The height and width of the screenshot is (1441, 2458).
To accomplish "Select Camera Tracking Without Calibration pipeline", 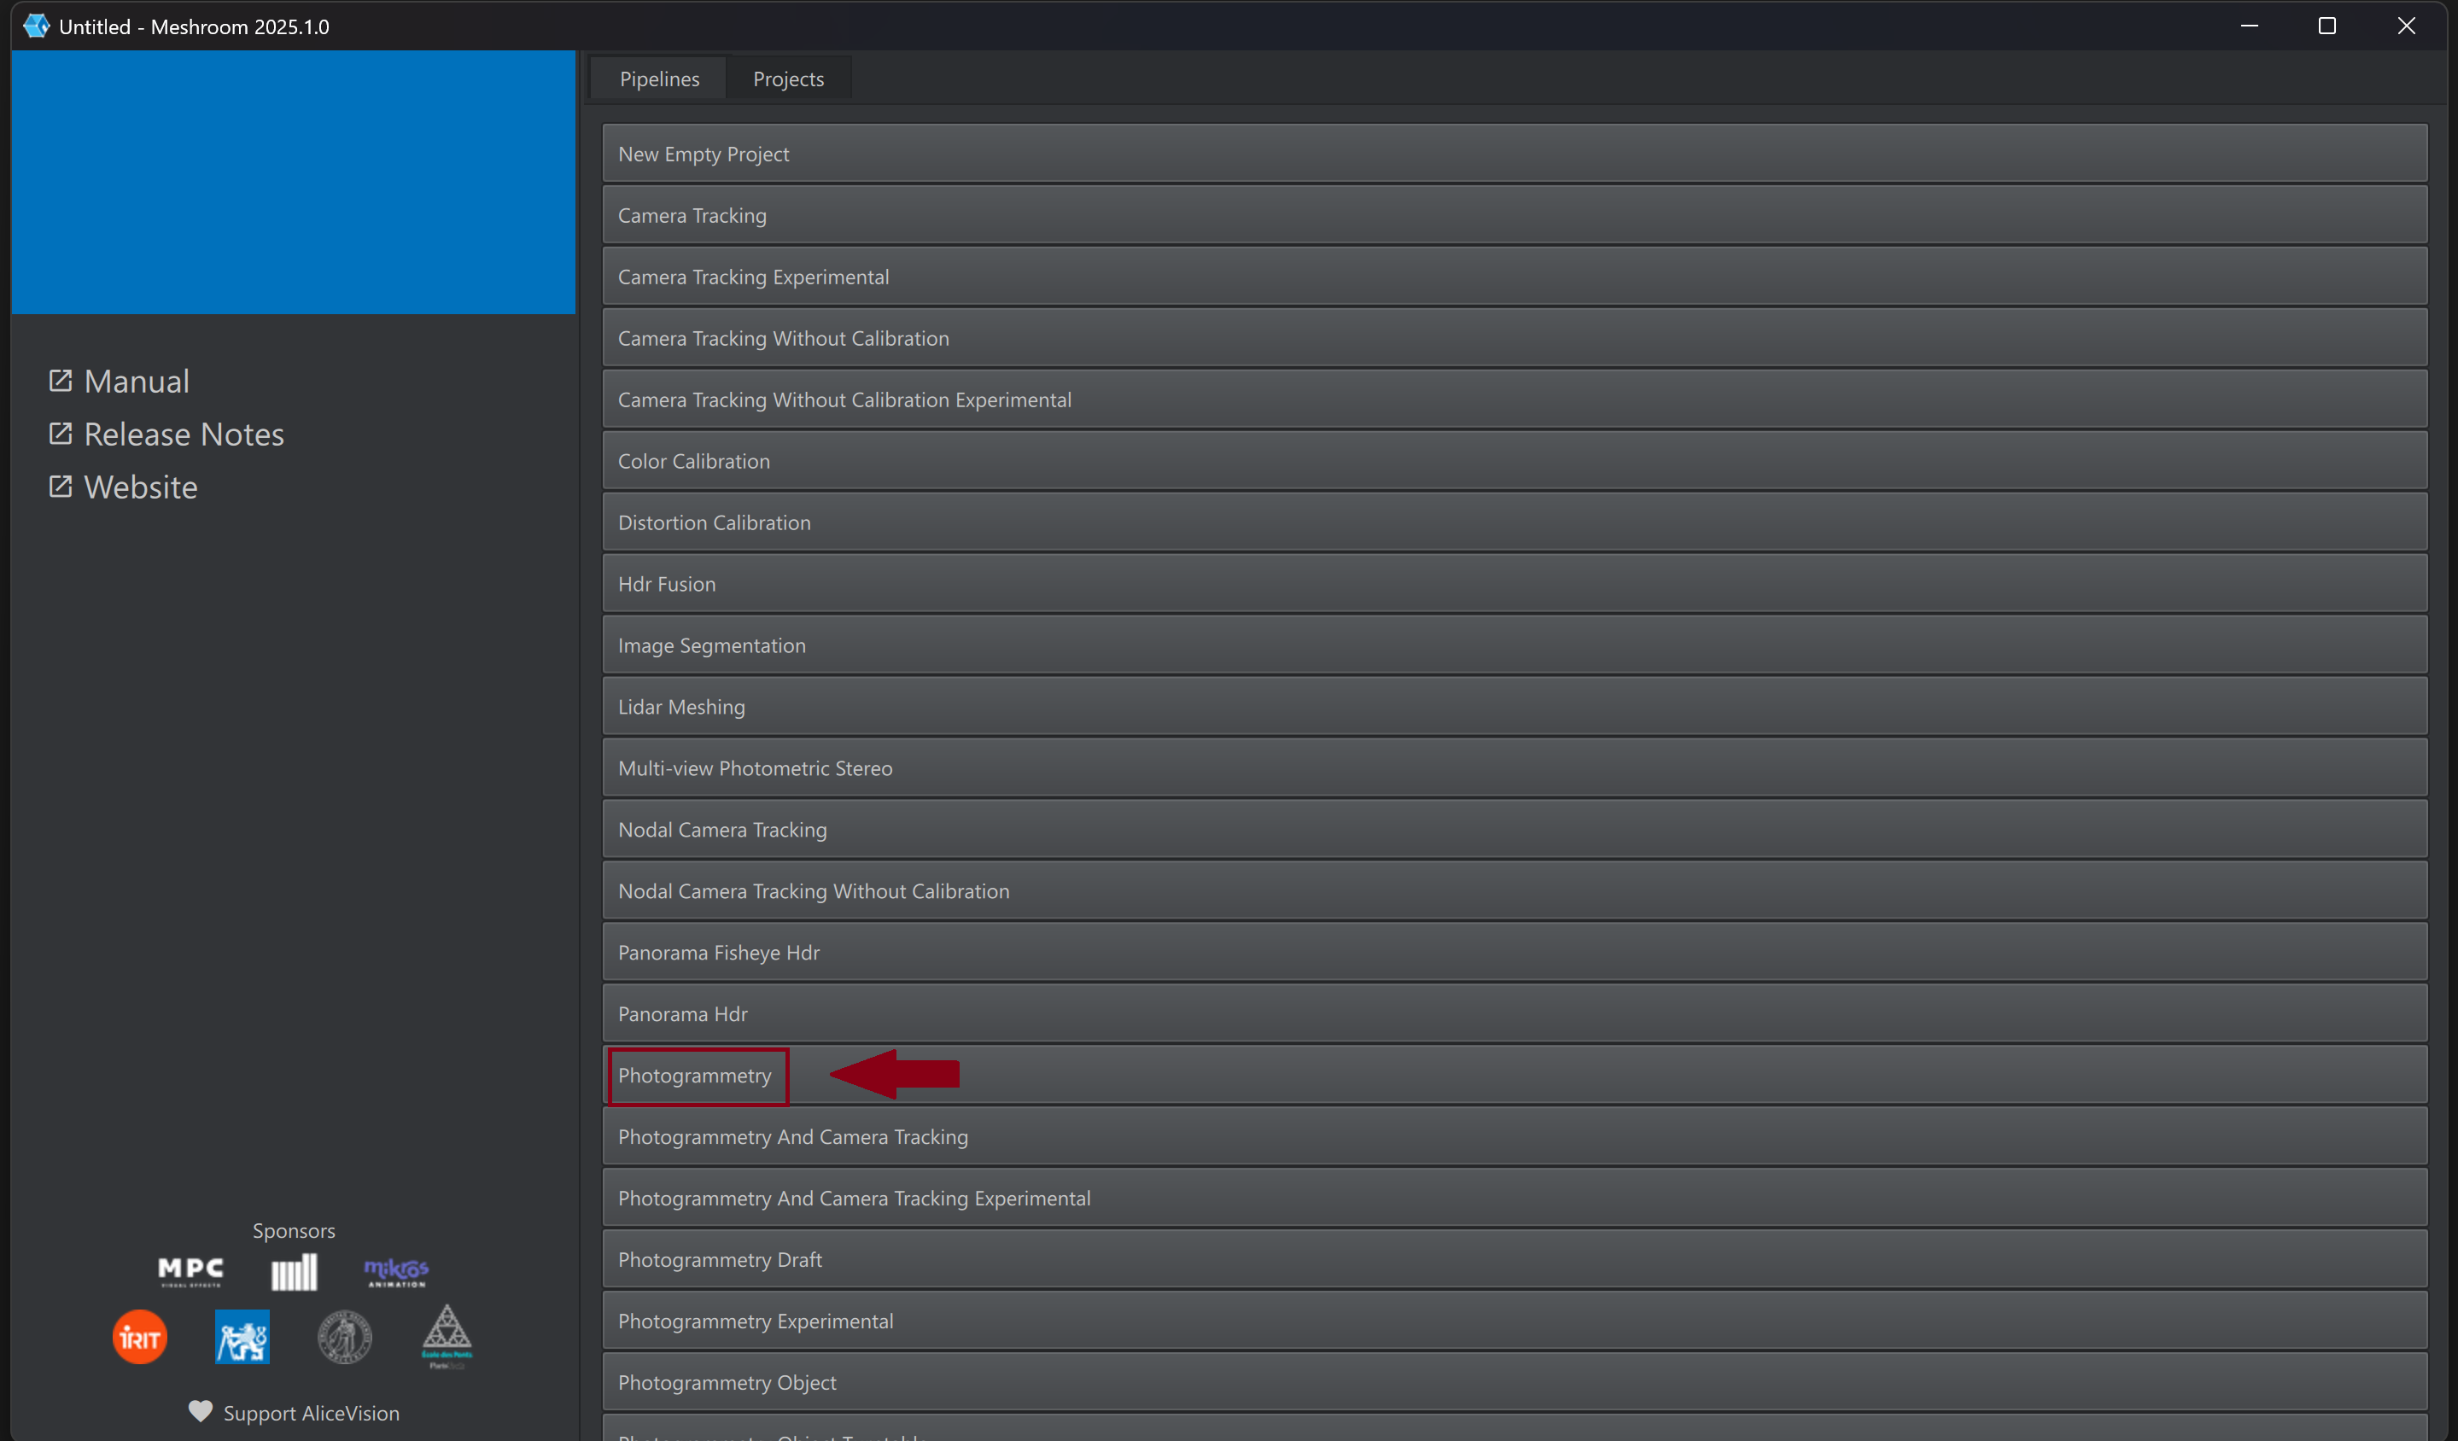I will click(x=1514, y=337).
